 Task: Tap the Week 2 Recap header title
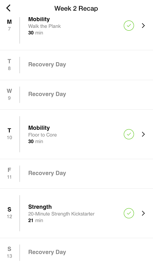click(76, 9)
